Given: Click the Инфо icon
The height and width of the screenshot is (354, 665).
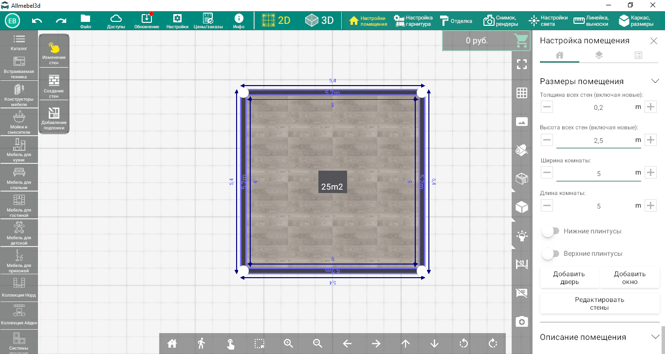Looking at the screenshot, I should point(239,21).
